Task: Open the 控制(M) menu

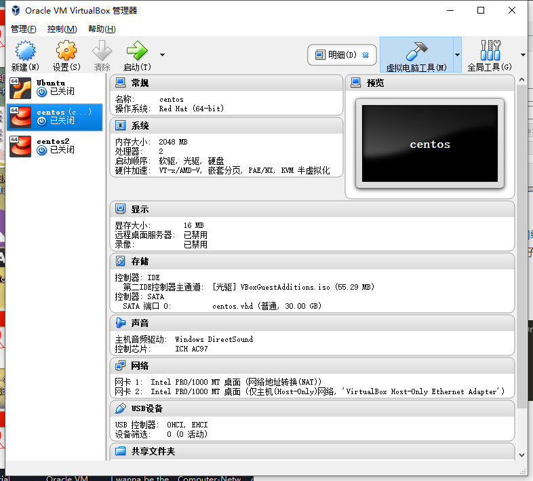Action: tap(62, 29)
